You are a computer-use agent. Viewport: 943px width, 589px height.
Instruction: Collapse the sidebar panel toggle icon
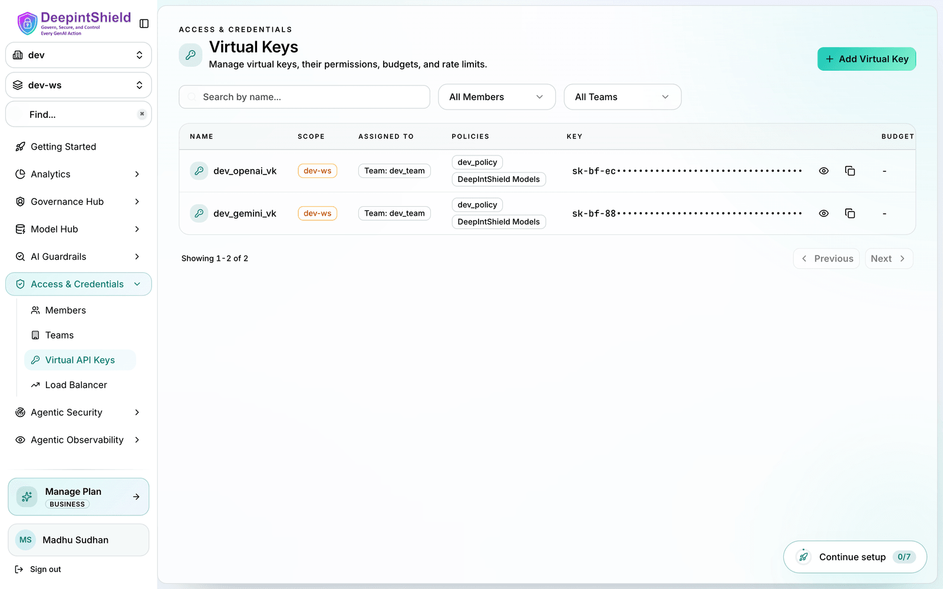pos(144,24)
